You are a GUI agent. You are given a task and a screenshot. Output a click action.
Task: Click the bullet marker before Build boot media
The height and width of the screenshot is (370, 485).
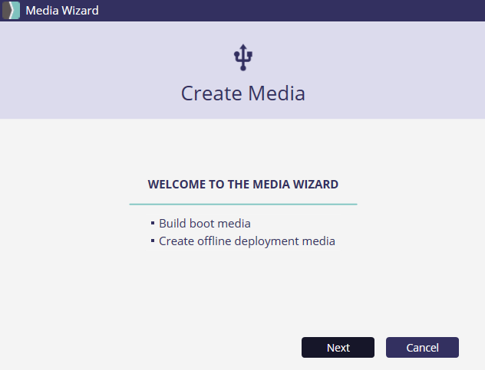pyautogui.click(x=153, y=224)
